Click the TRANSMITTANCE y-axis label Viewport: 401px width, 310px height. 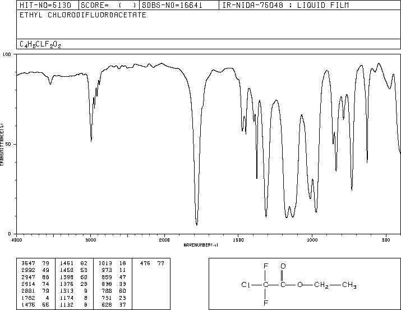[x=2, y=145]
